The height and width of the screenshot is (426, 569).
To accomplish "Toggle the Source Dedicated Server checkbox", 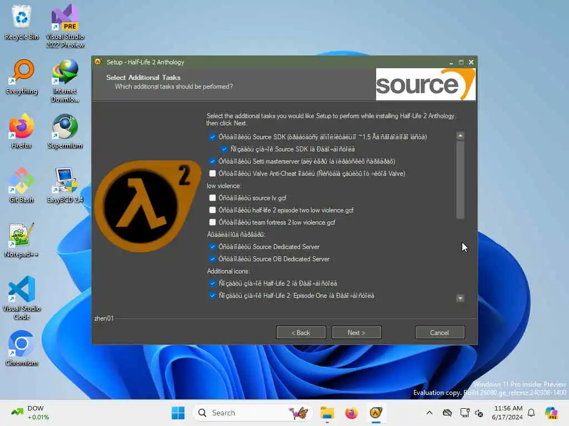I will click(x=212, y=247).
